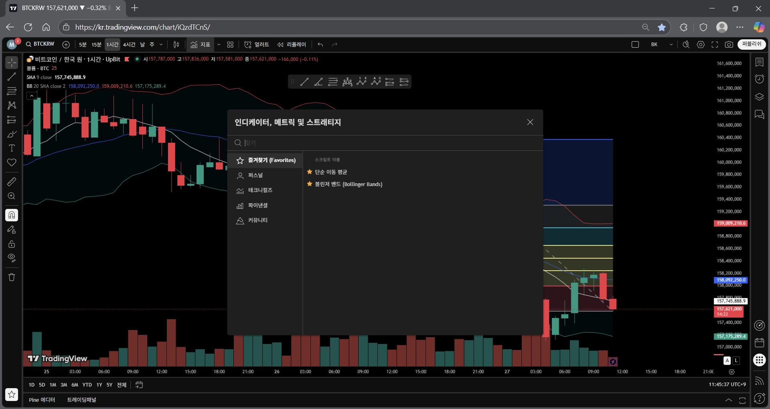
Task: Expand the time interval dropdown arrow
Action: 161,45
